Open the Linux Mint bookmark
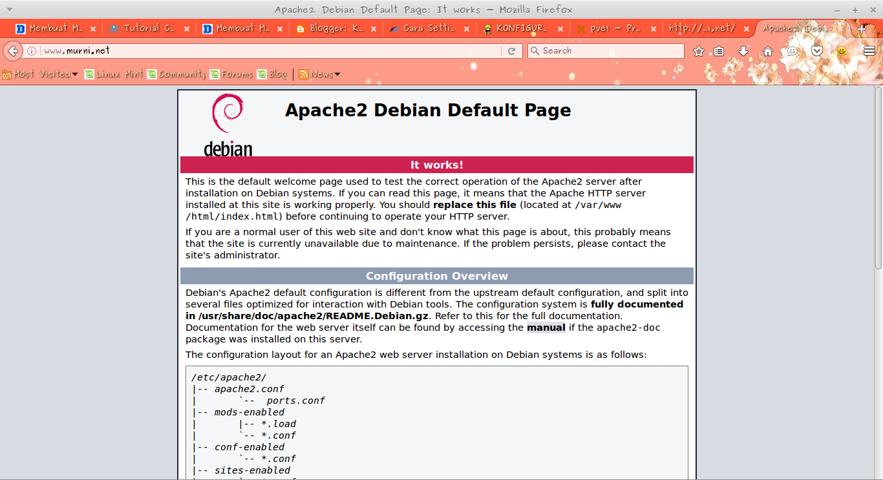The width and height of the screenshot is (883, 480). [114, 74]
